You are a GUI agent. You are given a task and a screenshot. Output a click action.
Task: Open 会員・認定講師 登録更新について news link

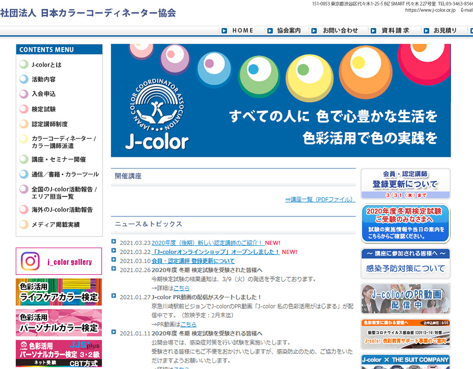click(x=193, y=261)
